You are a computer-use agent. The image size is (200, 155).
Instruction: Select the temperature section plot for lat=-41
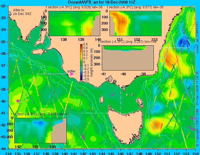pos(41,130)
